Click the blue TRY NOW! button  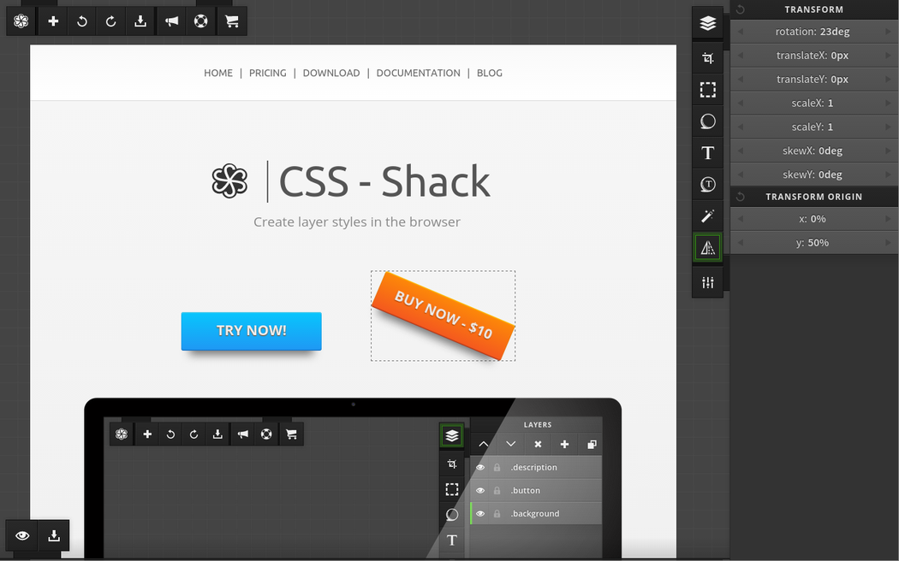[x=251, y=331]
